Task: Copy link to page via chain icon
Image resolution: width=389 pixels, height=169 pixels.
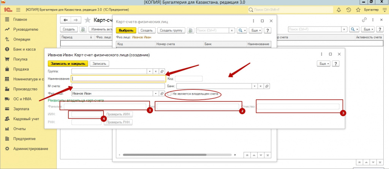Action: (364, 20)
